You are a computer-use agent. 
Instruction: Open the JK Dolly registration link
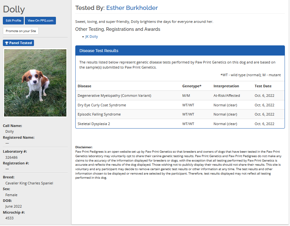pos(91,37)
